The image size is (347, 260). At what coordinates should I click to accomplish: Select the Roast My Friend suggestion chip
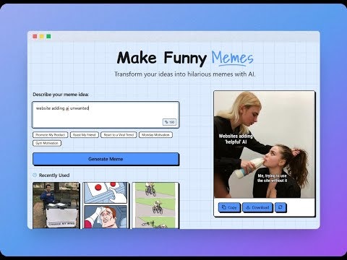pyautogui.click(x=85, y=135)
